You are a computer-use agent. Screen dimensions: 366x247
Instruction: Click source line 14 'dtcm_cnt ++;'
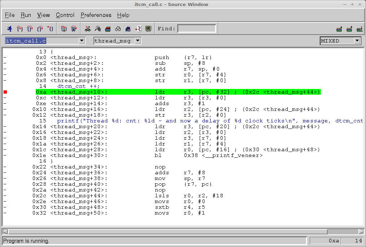coord(78,86)
